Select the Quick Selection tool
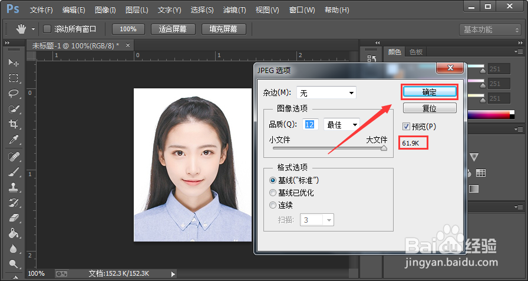This screenshot has width=528, height=281. tap(14, 109)
